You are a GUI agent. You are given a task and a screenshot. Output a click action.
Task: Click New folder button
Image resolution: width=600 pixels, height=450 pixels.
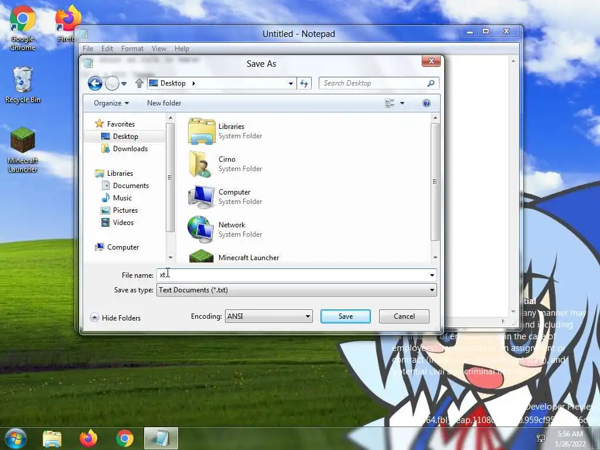click(164, 103)
